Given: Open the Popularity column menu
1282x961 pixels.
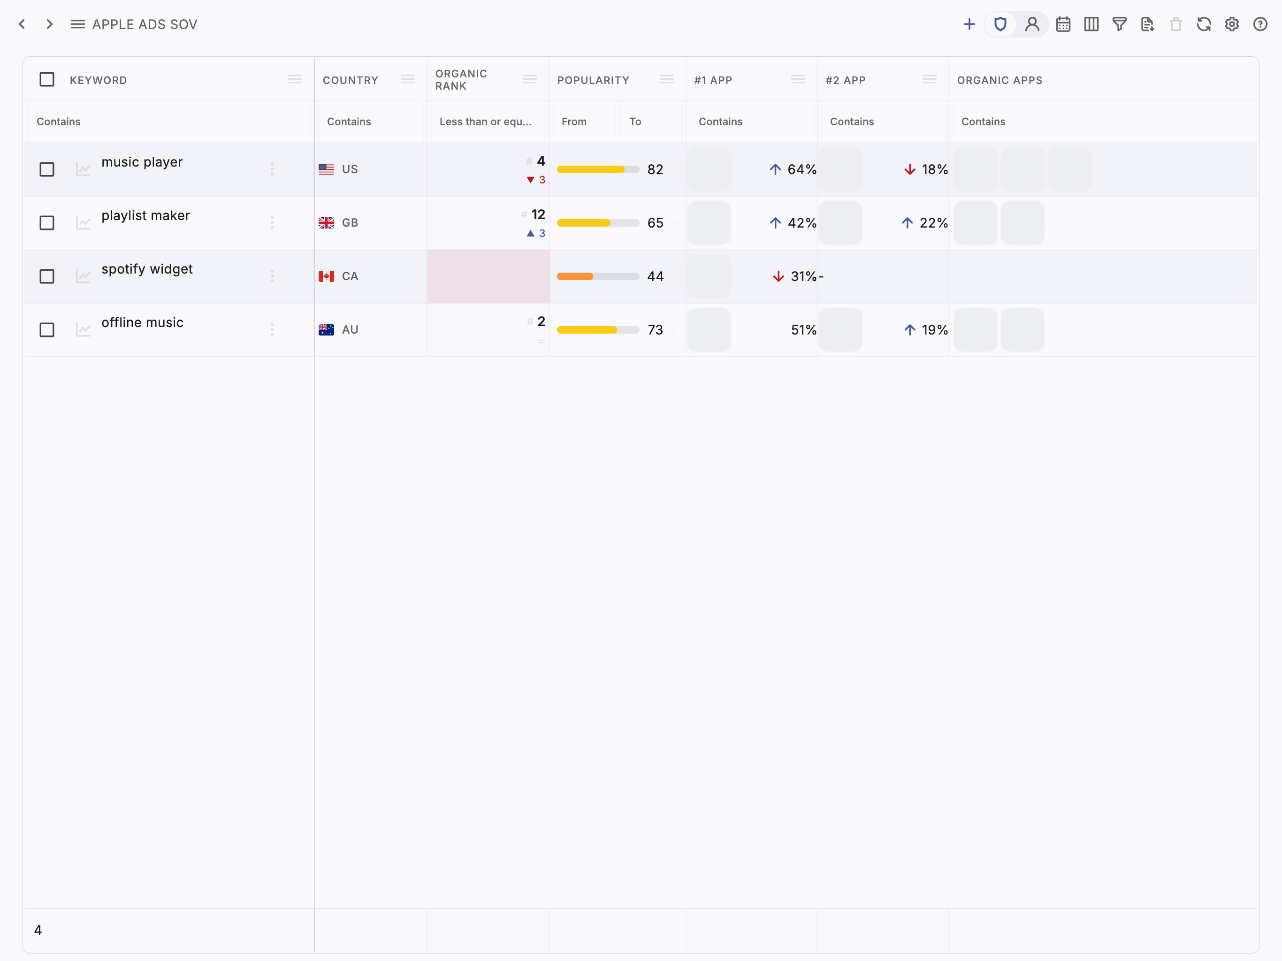Looking at the screenshot, I should [x=666, y=79].
